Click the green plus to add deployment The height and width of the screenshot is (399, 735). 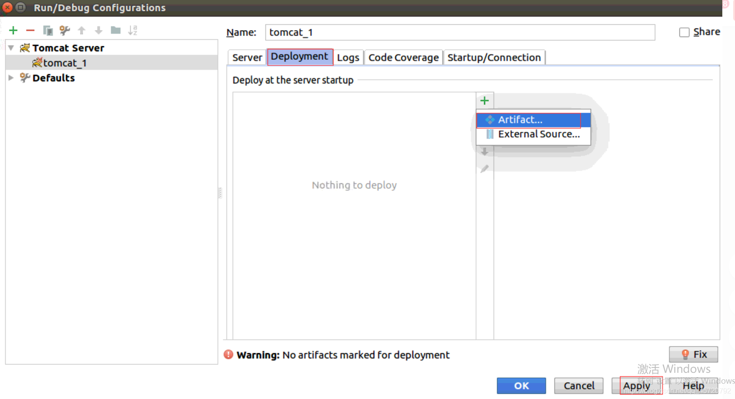click(x=484, y=101)
